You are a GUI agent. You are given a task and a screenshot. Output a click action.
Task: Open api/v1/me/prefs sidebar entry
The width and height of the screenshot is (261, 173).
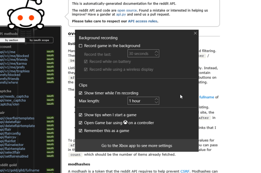pyautogui.click(x=12, y=67)
